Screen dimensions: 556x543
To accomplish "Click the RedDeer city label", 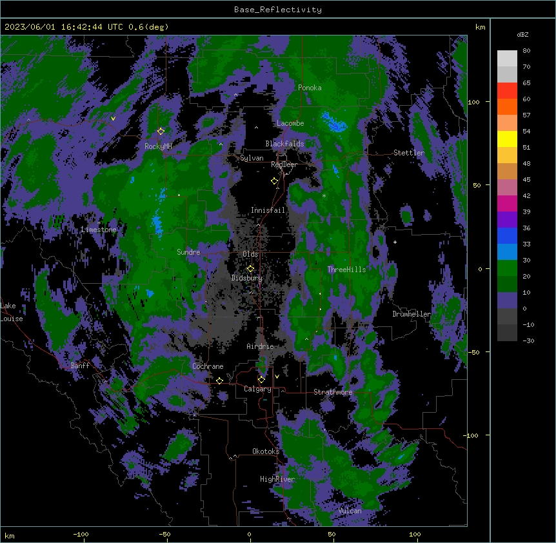I will point(284,164).
